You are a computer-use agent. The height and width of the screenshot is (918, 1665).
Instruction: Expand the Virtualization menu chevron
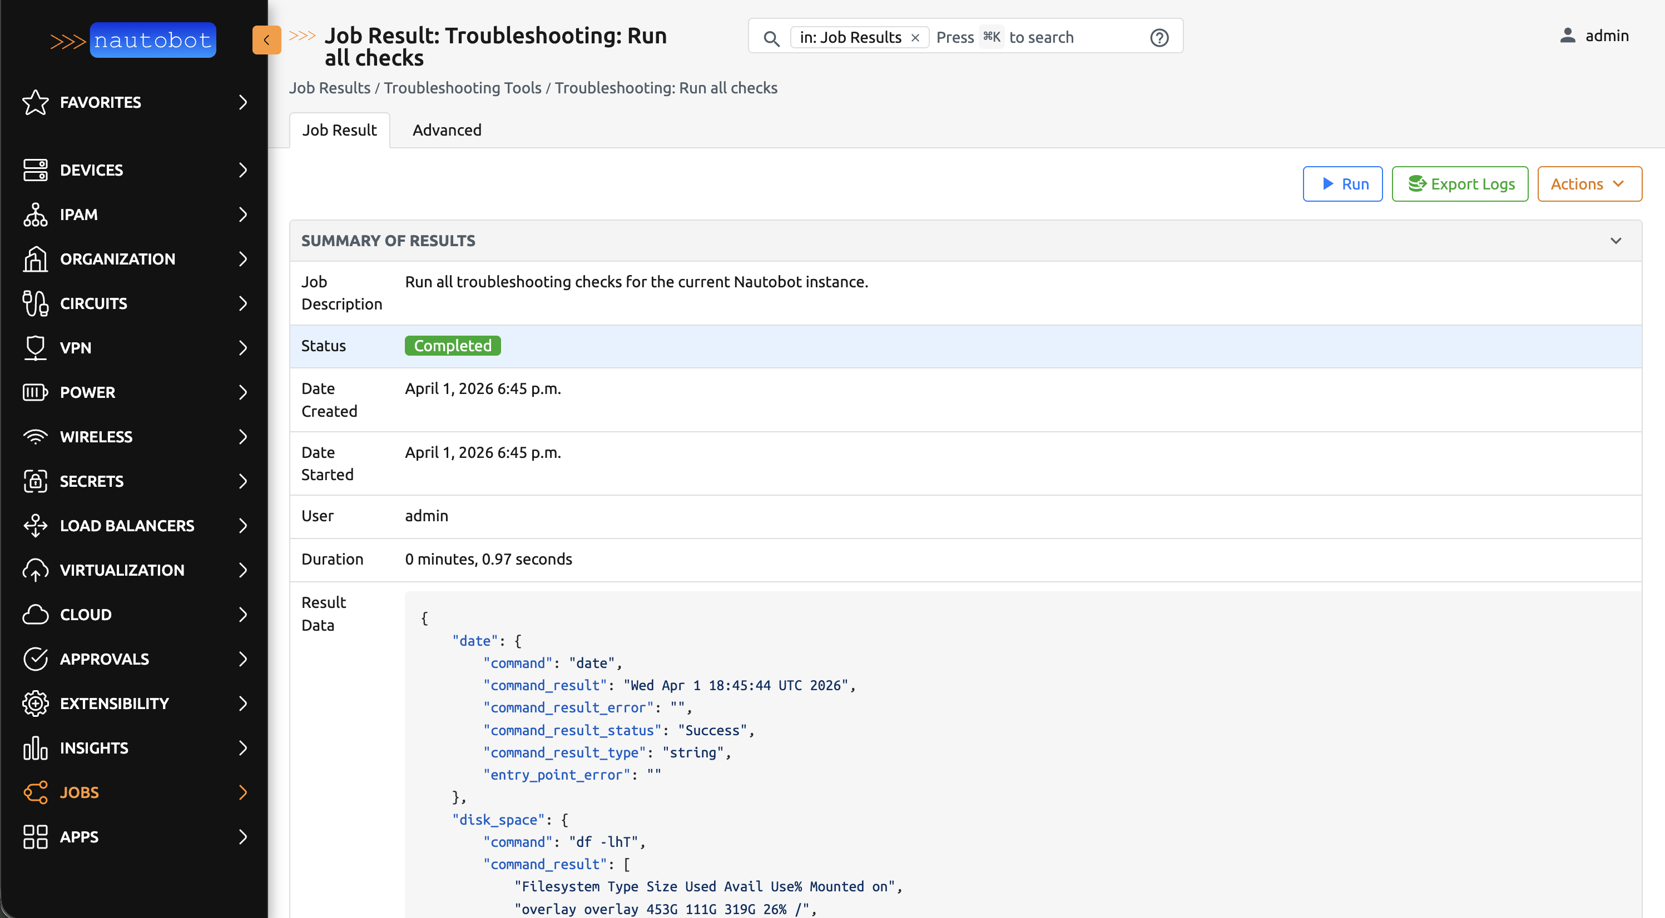click(x=243, y=570)
